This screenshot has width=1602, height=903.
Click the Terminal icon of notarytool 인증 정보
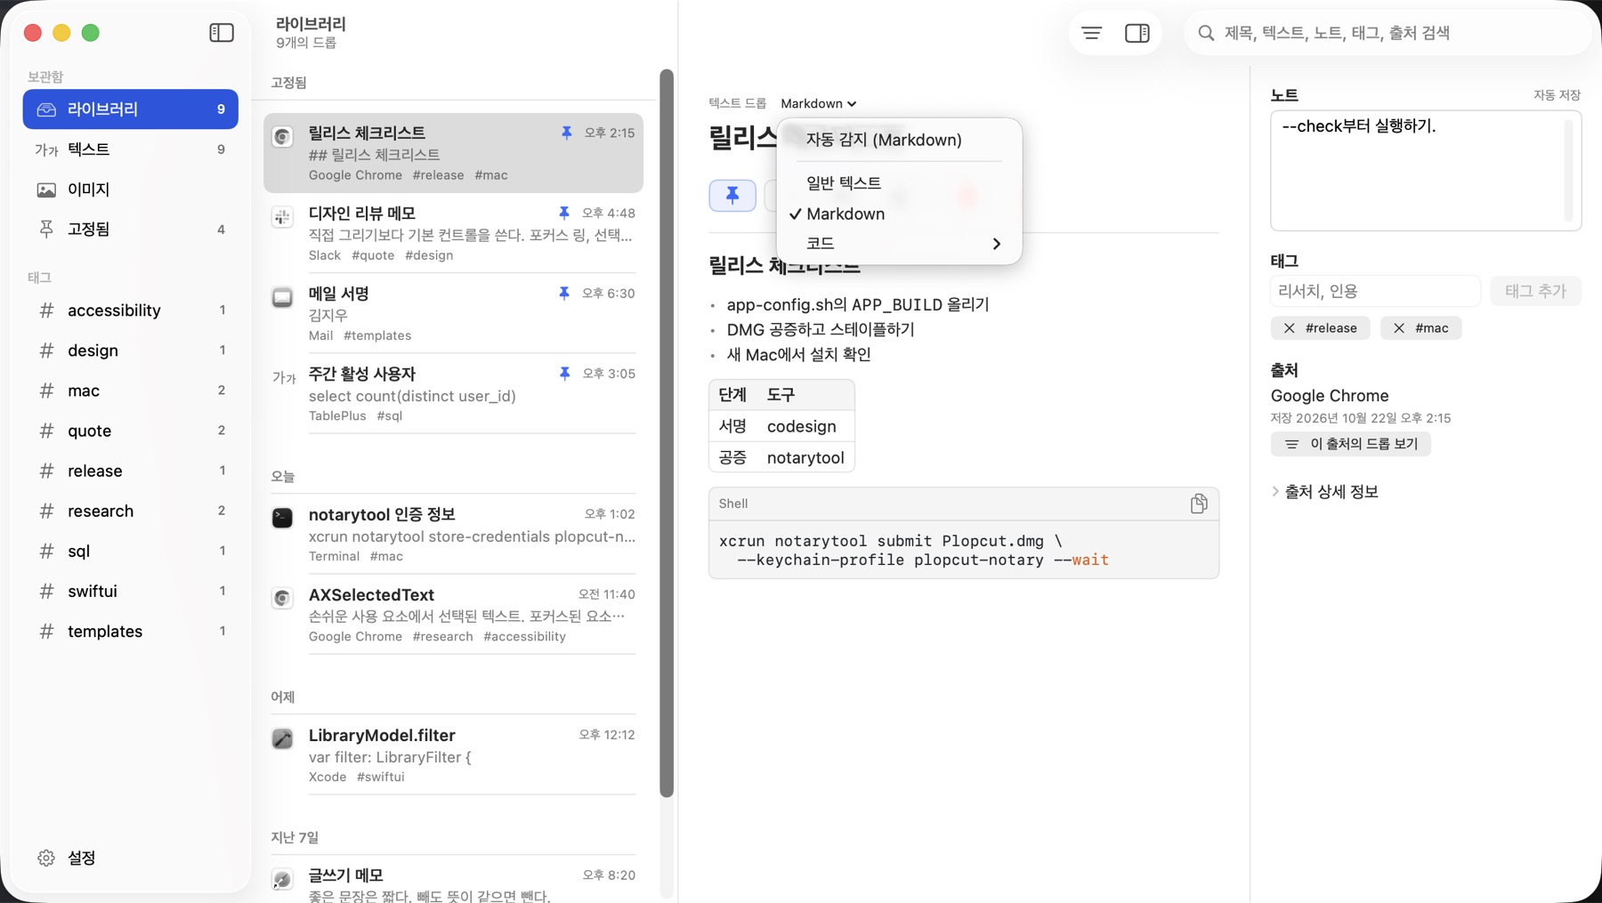(282, 518)
